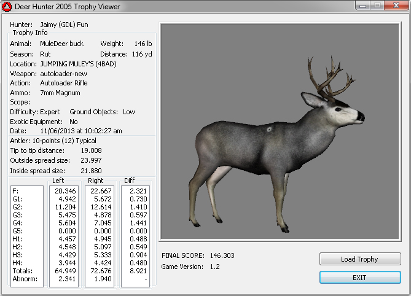
Task: Close the Trophy Viewer window
Action: click(396, 6)
